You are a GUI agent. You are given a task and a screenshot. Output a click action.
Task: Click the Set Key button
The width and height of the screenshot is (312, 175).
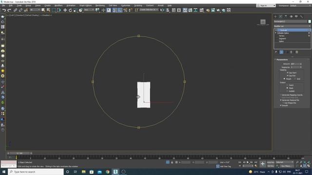pyautogui.click(x=271, y=166)
